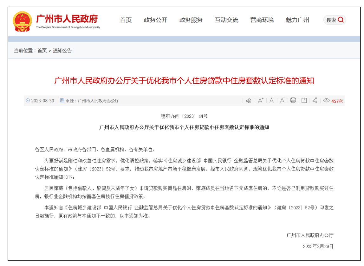
Task: Click the red notice headline title
Action: pos(184,81)
